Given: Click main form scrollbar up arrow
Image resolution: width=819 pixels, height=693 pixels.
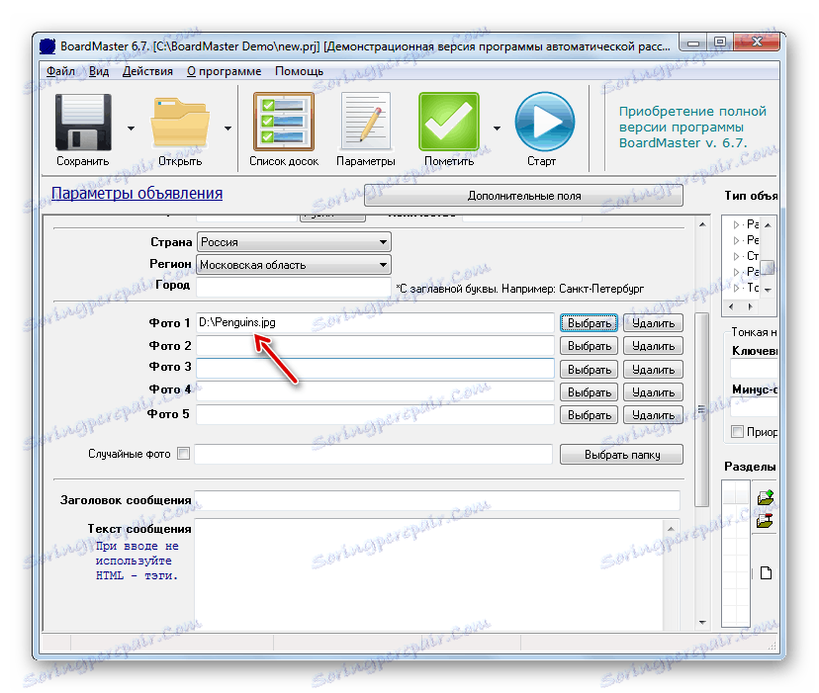Looking at the screenshot, I should [702, 224].
